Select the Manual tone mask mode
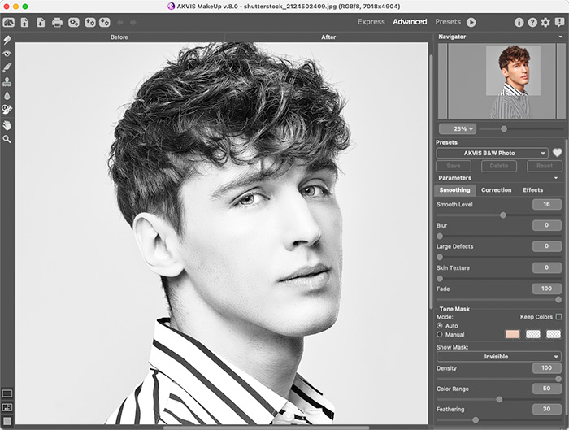 [441, 334]
